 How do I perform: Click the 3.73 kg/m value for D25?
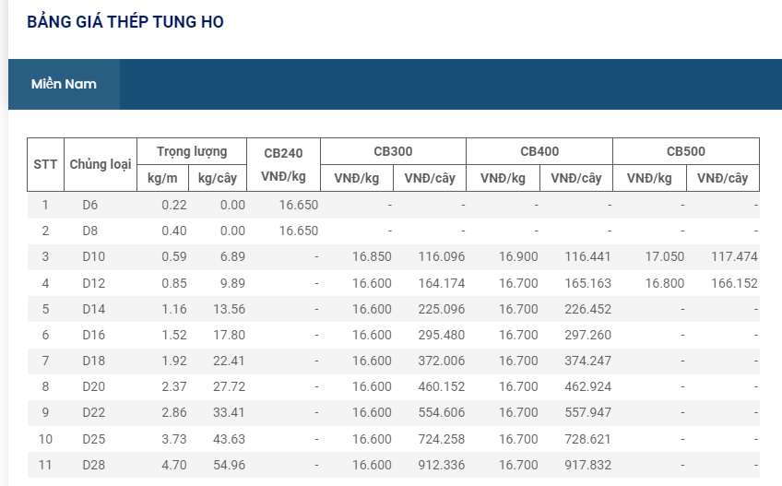tap(174, 439)
